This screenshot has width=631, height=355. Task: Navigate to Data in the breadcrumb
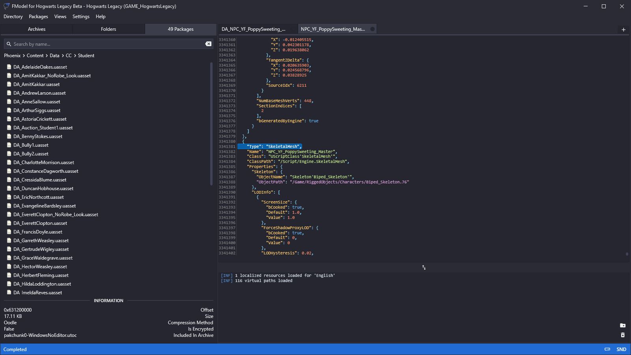(x=54, y=56)
